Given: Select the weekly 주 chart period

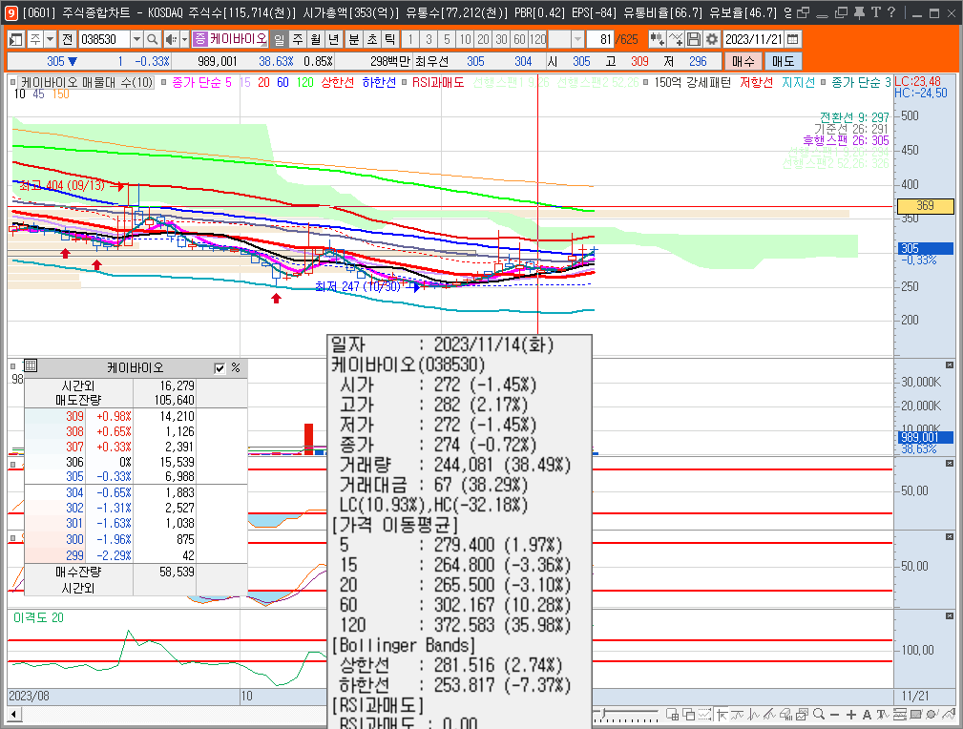Looking at the screenshot, I should [297, 40].
